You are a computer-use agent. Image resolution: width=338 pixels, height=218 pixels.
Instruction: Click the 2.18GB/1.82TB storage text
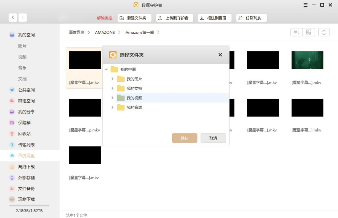[x=29, y=211]
